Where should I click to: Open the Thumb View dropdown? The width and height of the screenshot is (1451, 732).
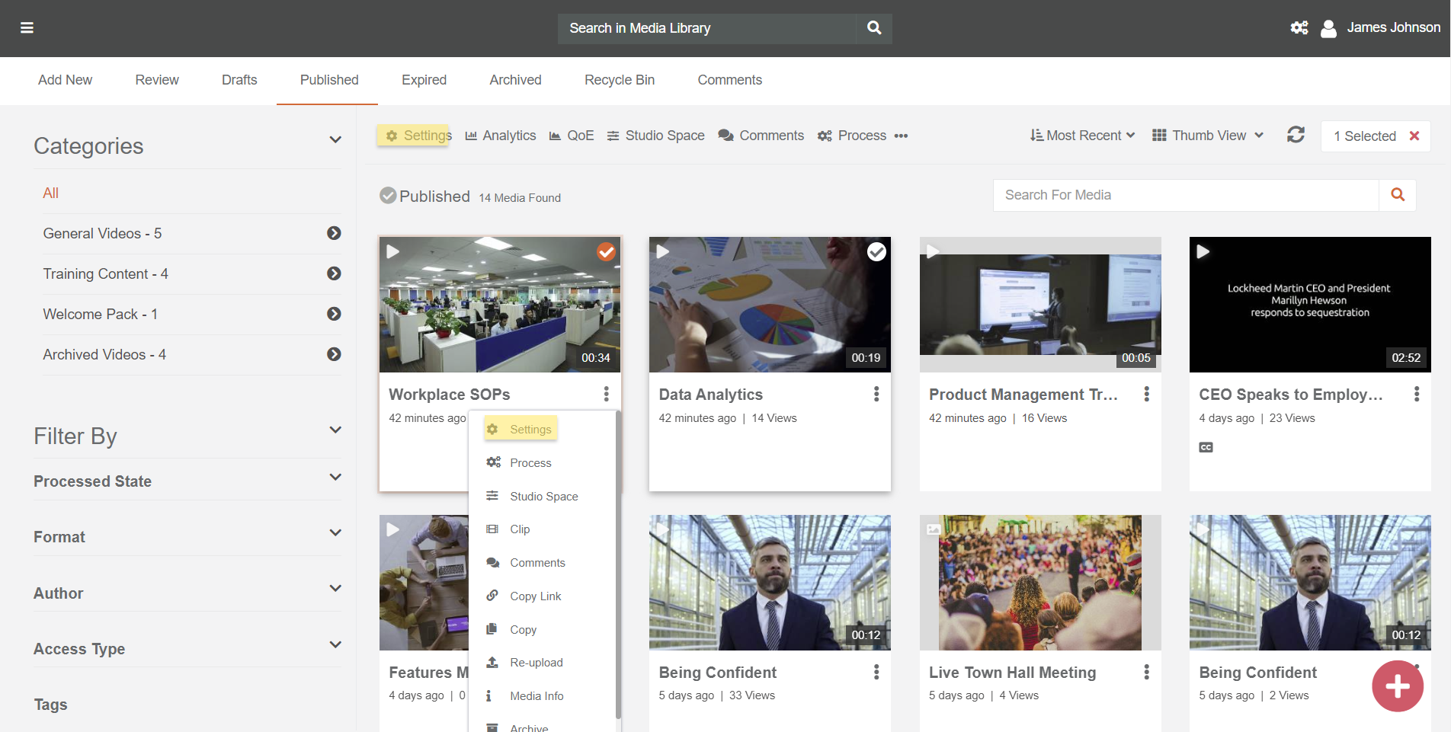click(x=1208, y=136)
